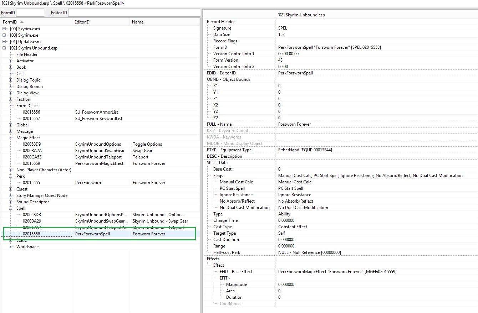This screenshot has height=313, width=478.
Task: Sort the tree by Name column header
Action: pyautogui.click(x=165, y=22)
